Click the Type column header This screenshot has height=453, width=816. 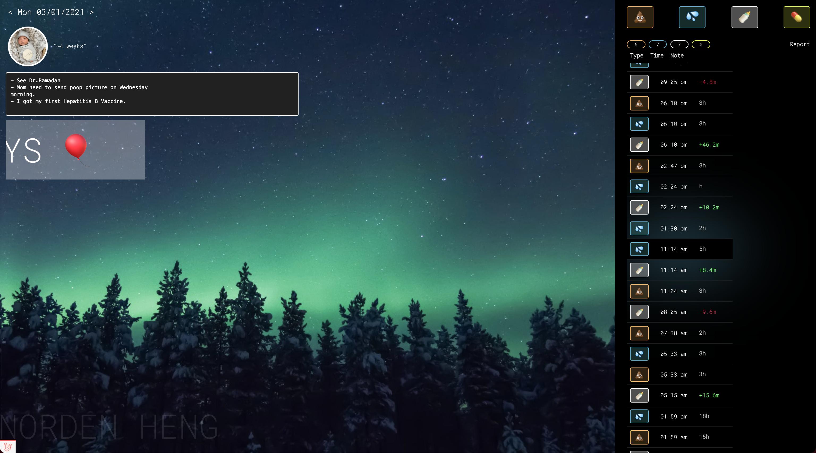(x=636, y=56)
